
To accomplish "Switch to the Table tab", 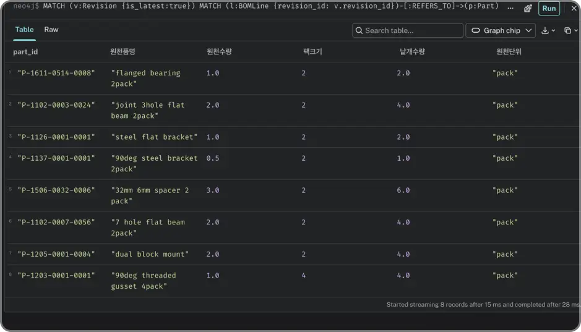I will click(24, 30).
